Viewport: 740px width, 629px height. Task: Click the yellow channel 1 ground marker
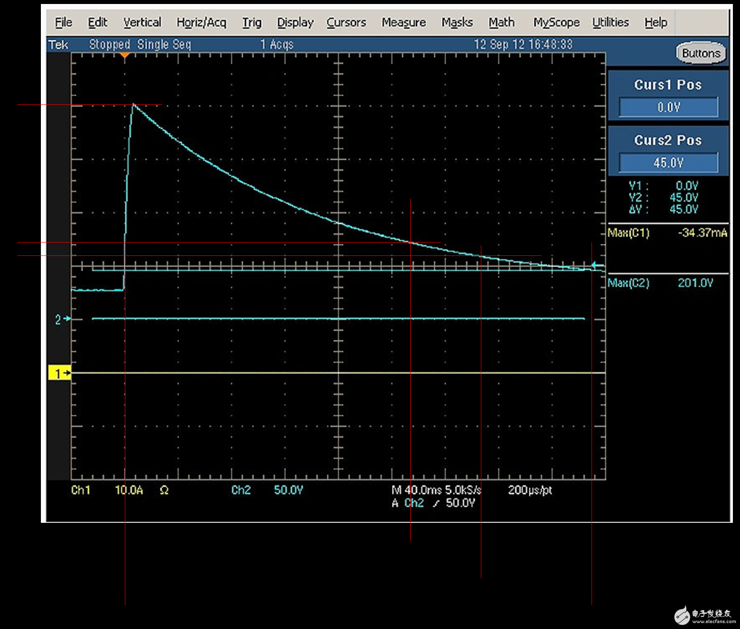pos(59,373)
